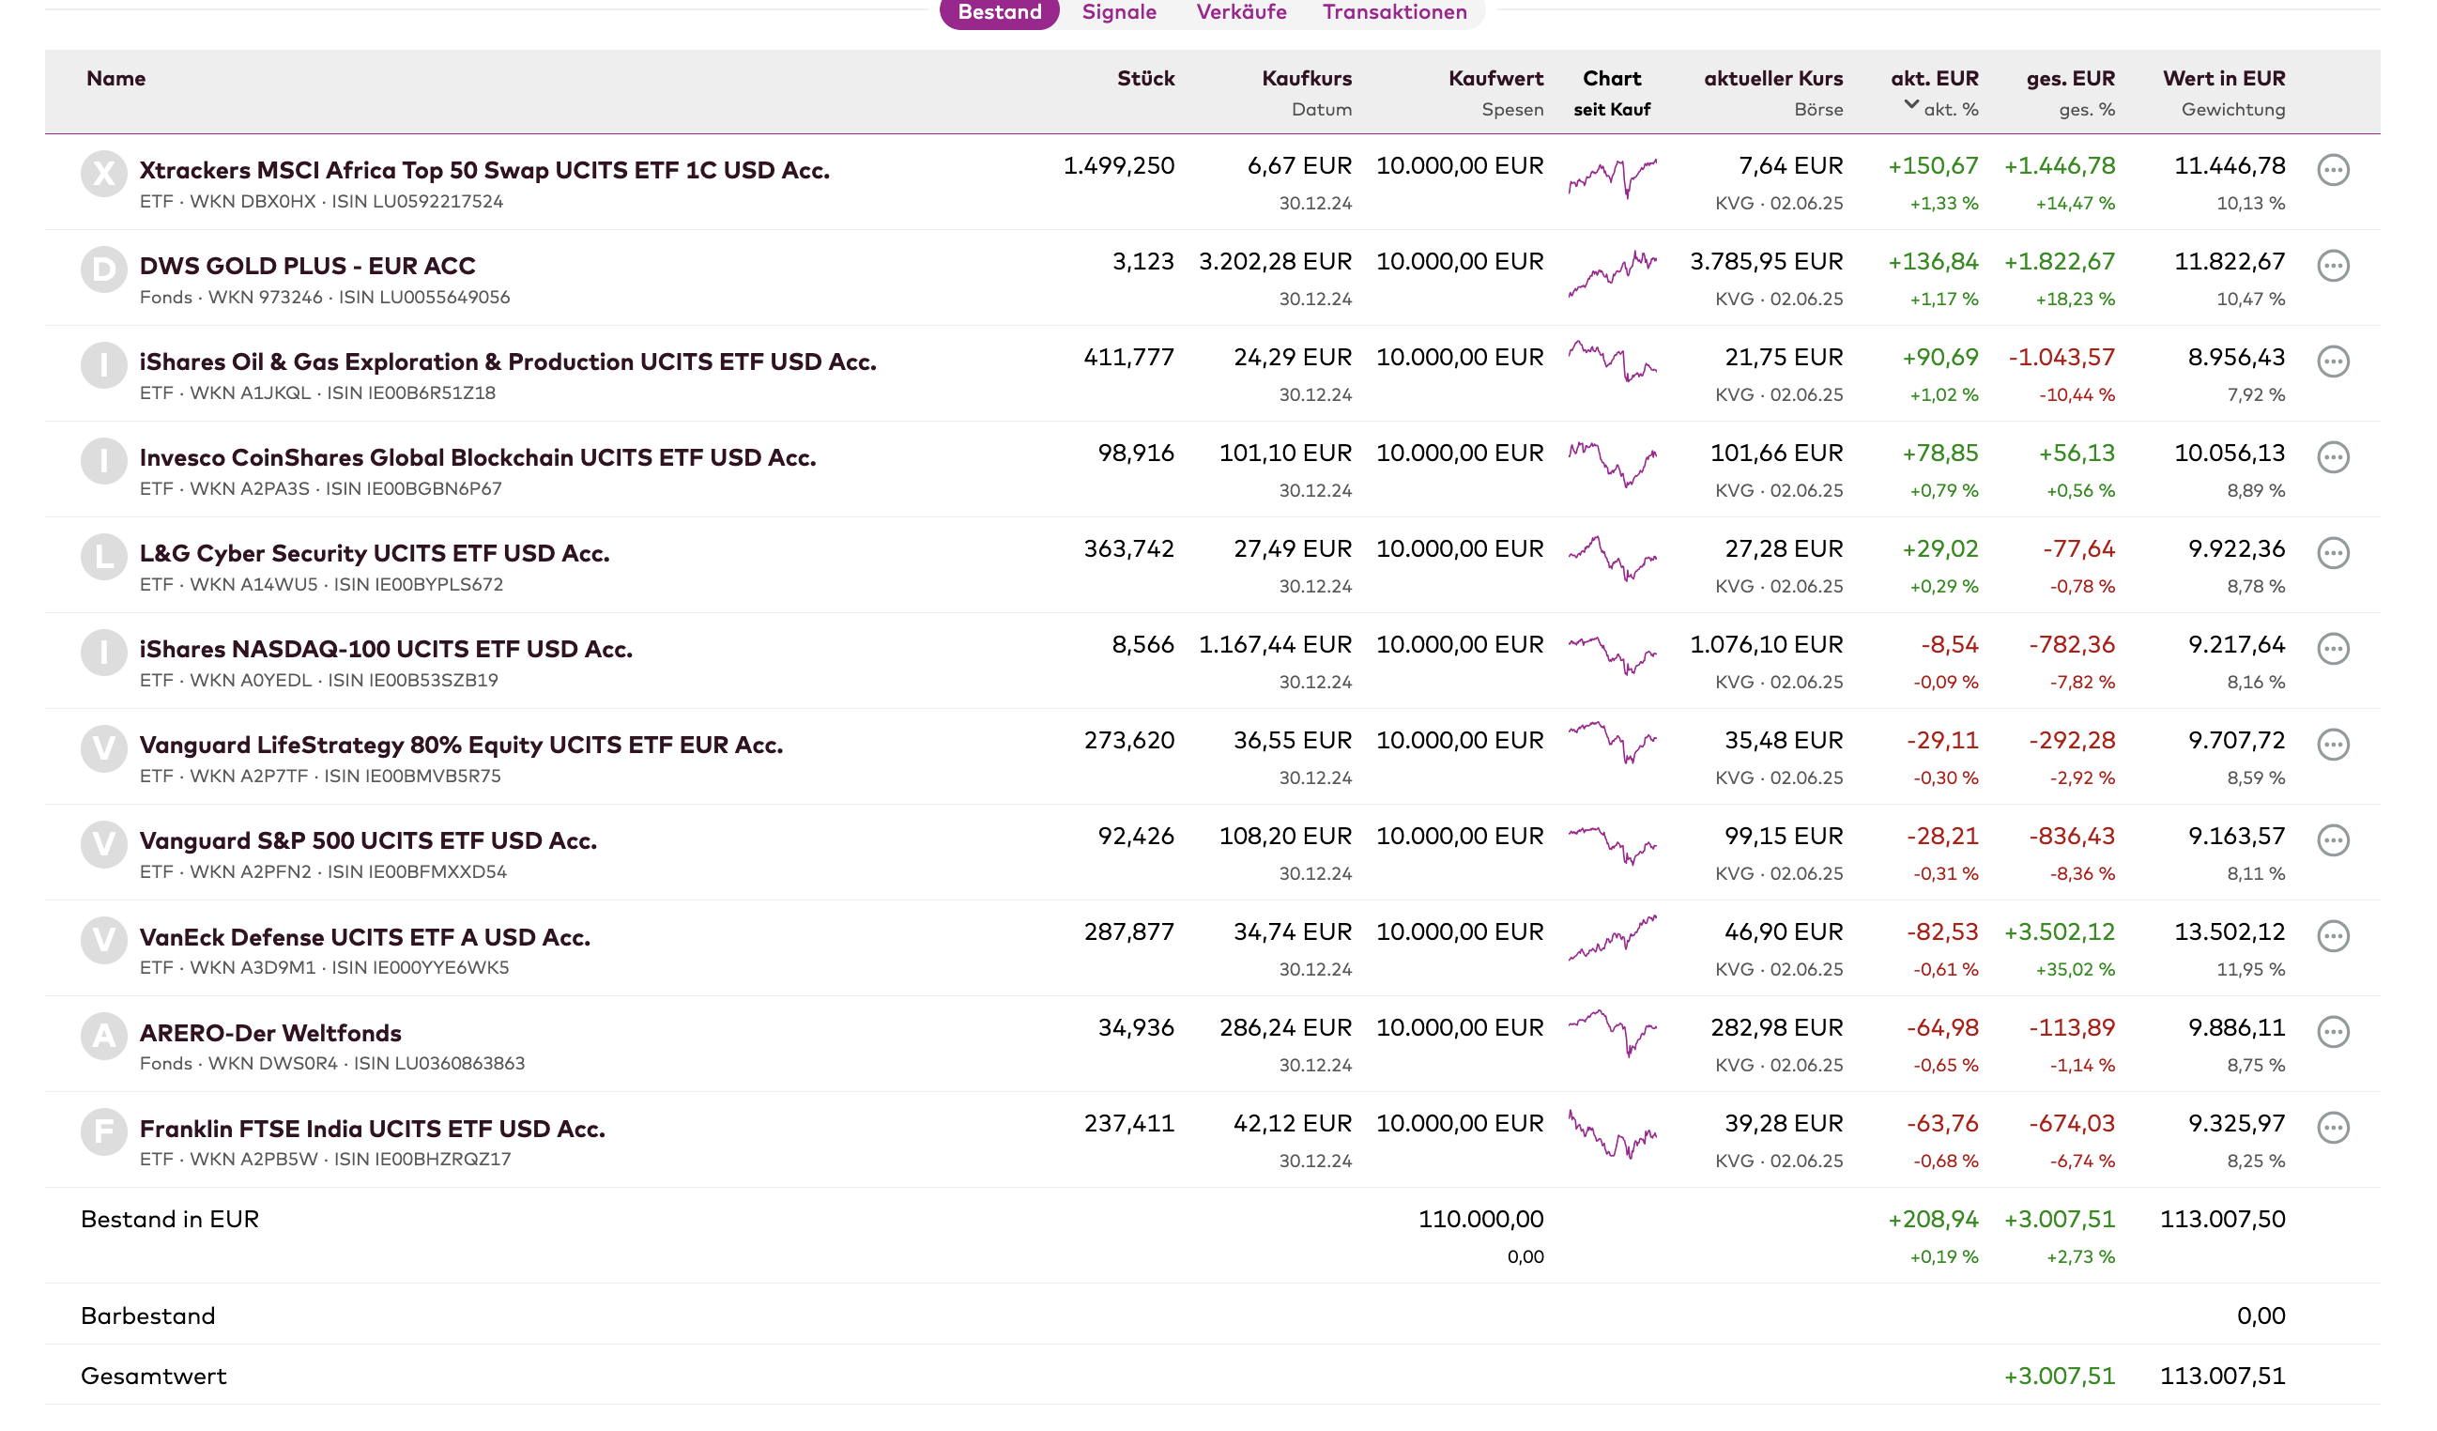Select the Verkäufe tab
Screen dimensions: 2437x1431
coord(1241,12)
